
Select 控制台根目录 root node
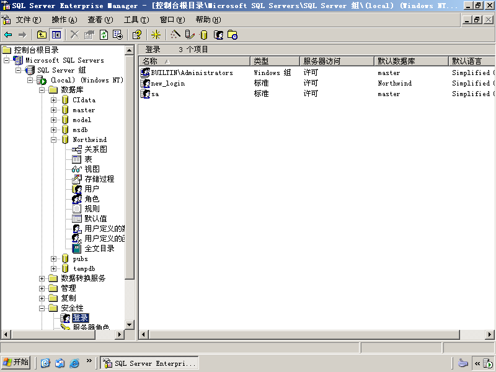tap(36, 50)
